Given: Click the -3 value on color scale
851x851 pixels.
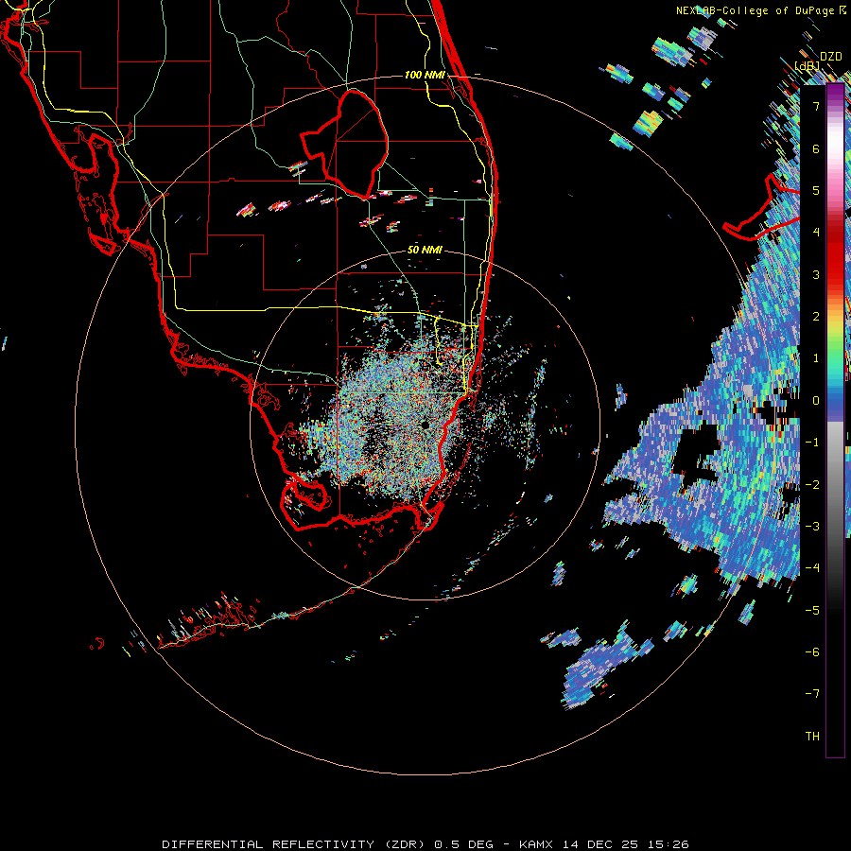Looking at the screenshot, I should coord(812,527).
